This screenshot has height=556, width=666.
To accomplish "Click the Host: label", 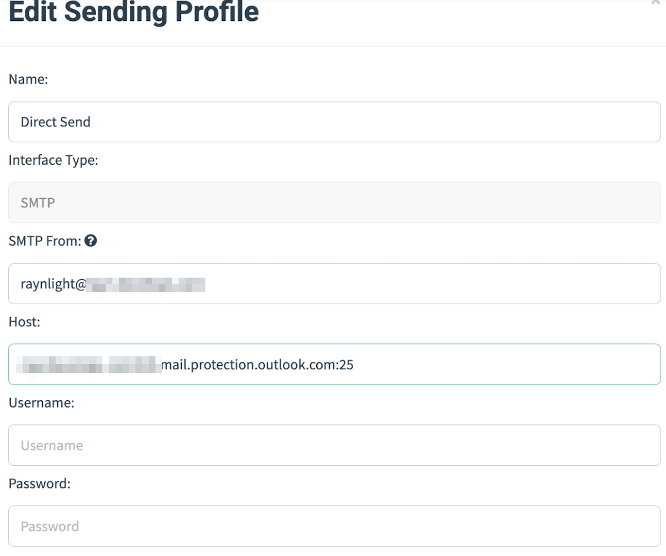I will click(23, 322).
